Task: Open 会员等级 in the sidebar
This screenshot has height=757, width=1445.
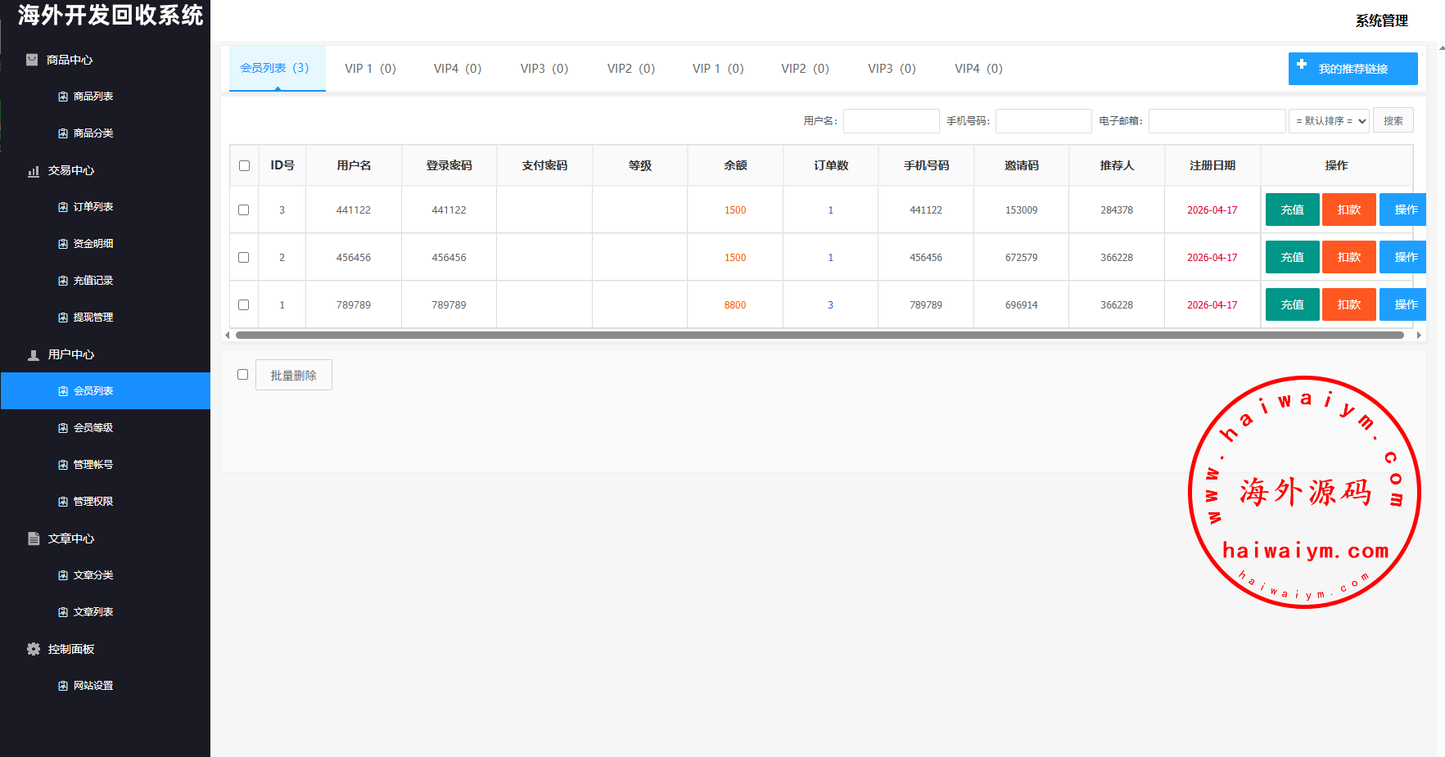Action: click(x=93, y=428)
